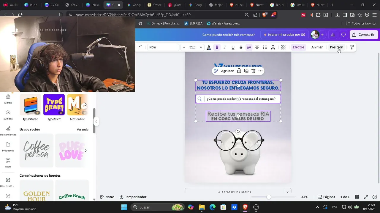Select Coffee person font style
Image resolution: width=380 pixels, height=213 pixels.
click(x=37, y=151)
